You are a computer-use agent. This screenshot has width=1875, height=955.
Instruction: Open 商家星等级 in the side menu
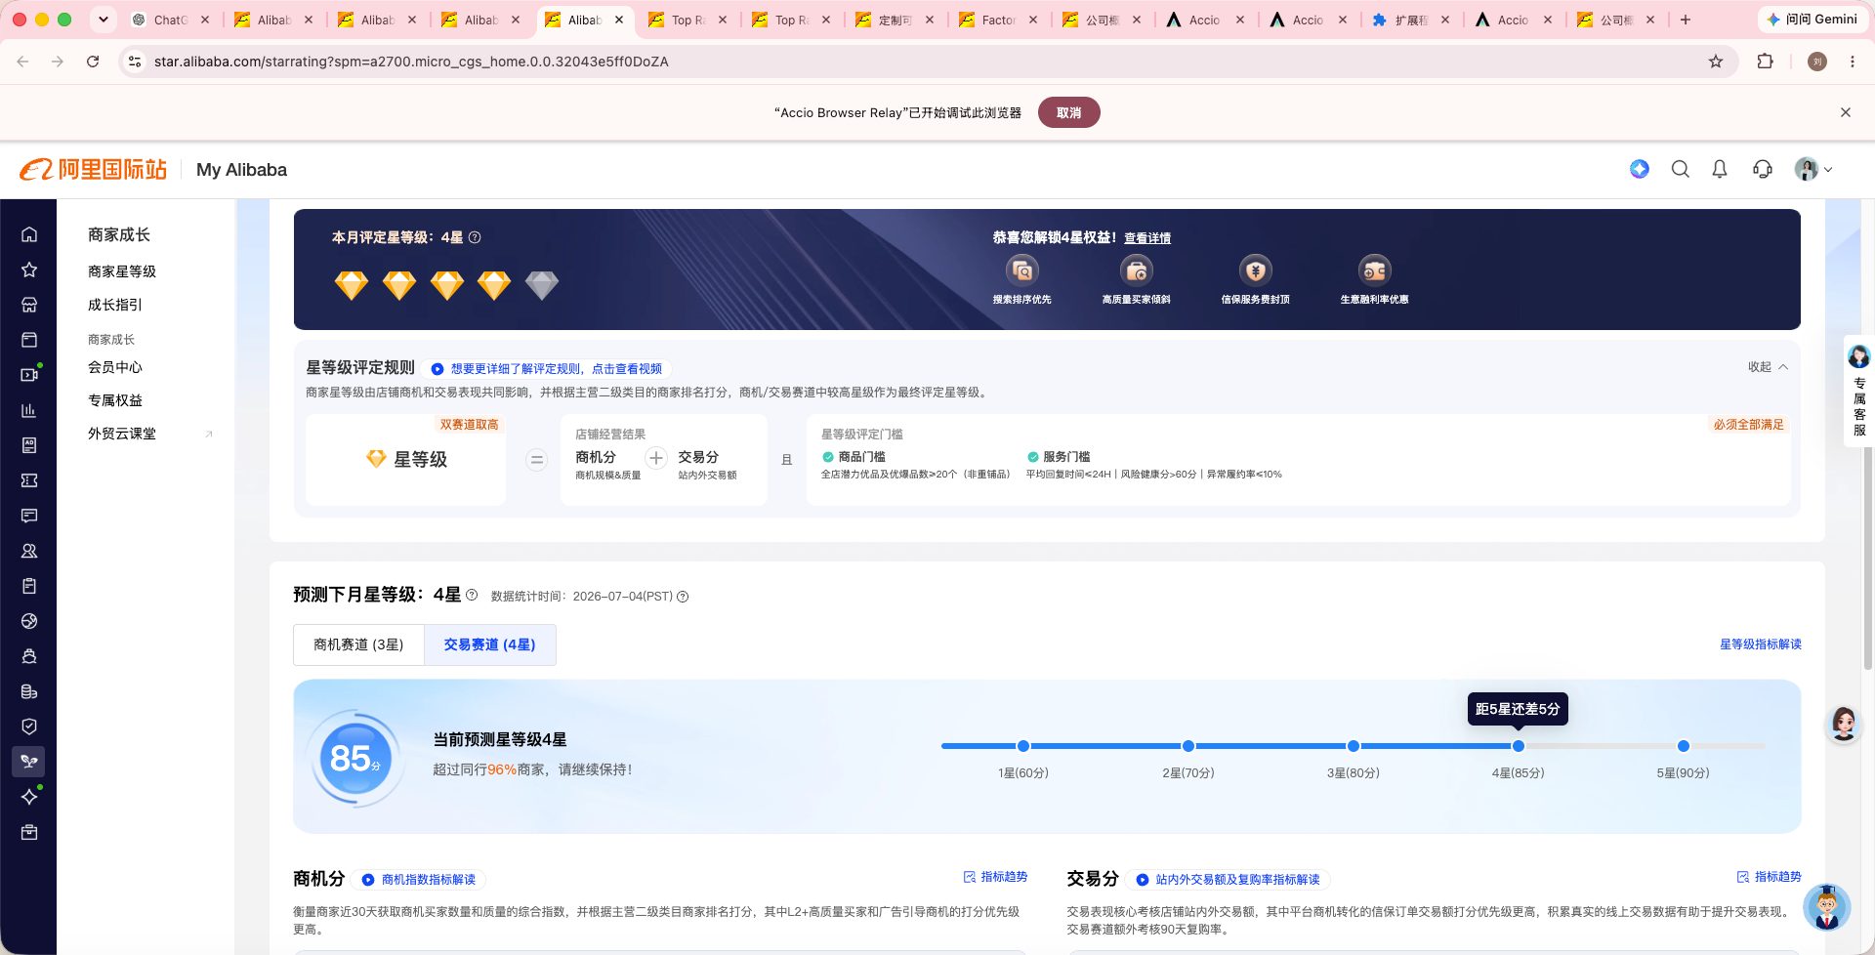[x=122, y=271]
